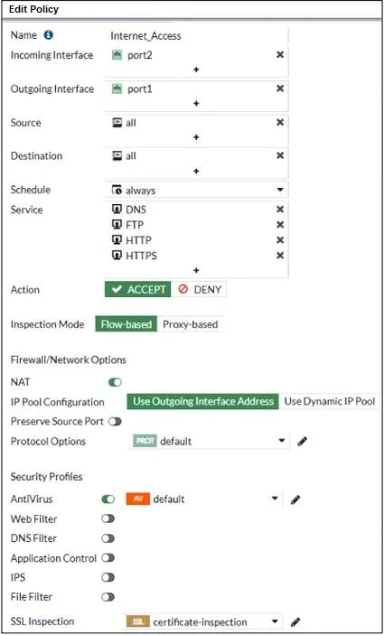The height and width of the screenshot is (635, 384).
Task: Set the policy action to DENY
Action: tap(200, 290)
